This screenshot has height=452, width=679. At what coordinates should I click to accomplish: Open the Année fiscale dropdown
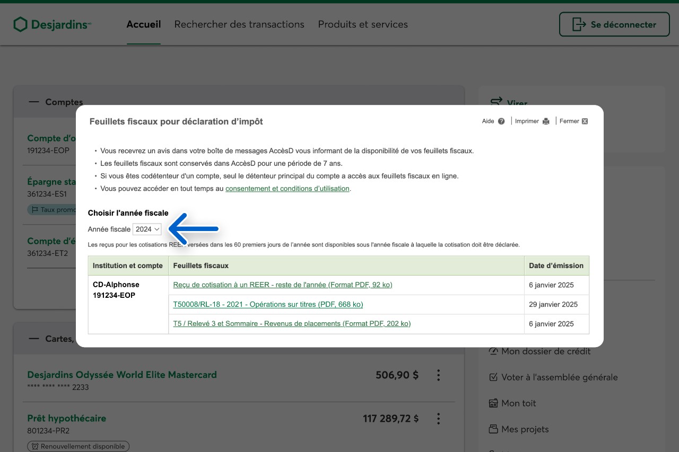[x=147, y=229]
